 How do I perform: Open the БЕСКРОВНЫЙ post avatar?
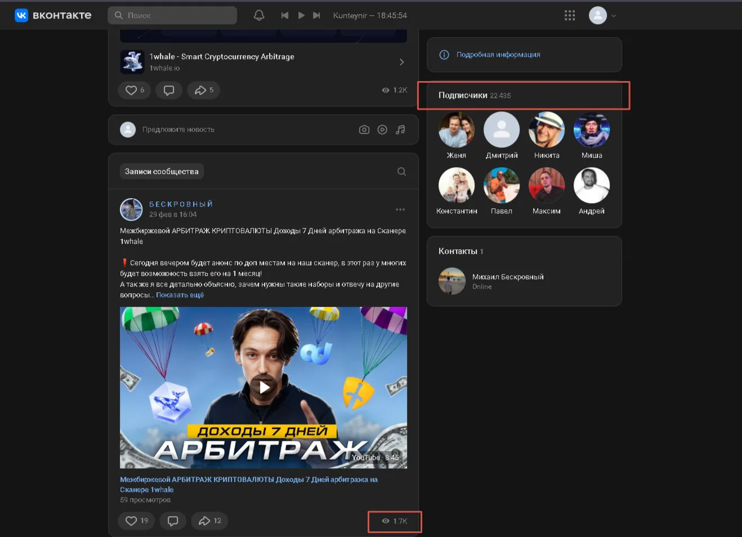(131, 209)
